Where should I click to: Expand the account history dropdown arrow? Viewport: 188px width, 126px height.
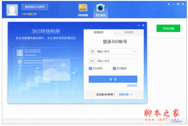coord(135,51)
